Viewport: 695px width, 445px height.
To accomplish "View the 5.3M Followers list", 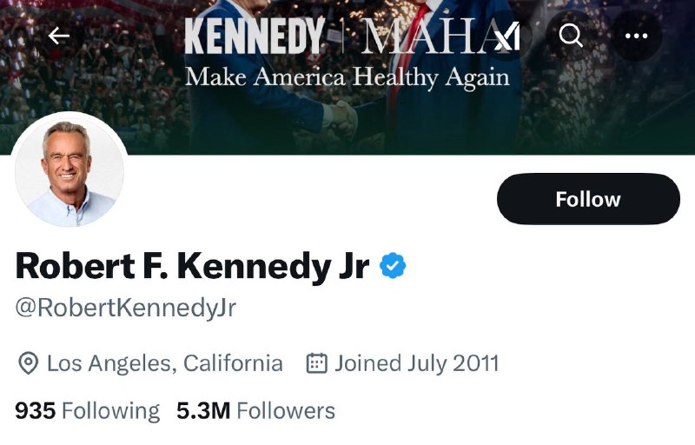I will pos(255,410).
